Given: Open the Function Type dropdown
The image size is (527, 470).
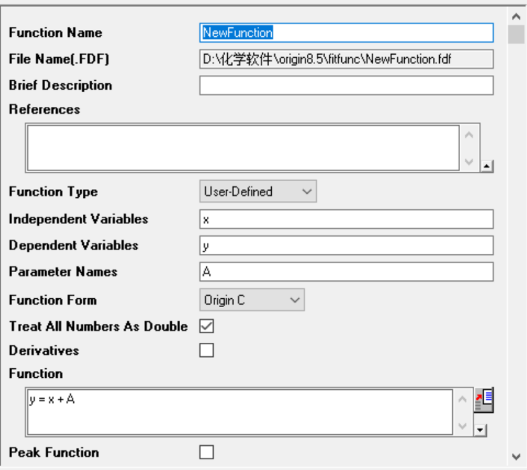Looking at the screenshot, I should (258, 191).
